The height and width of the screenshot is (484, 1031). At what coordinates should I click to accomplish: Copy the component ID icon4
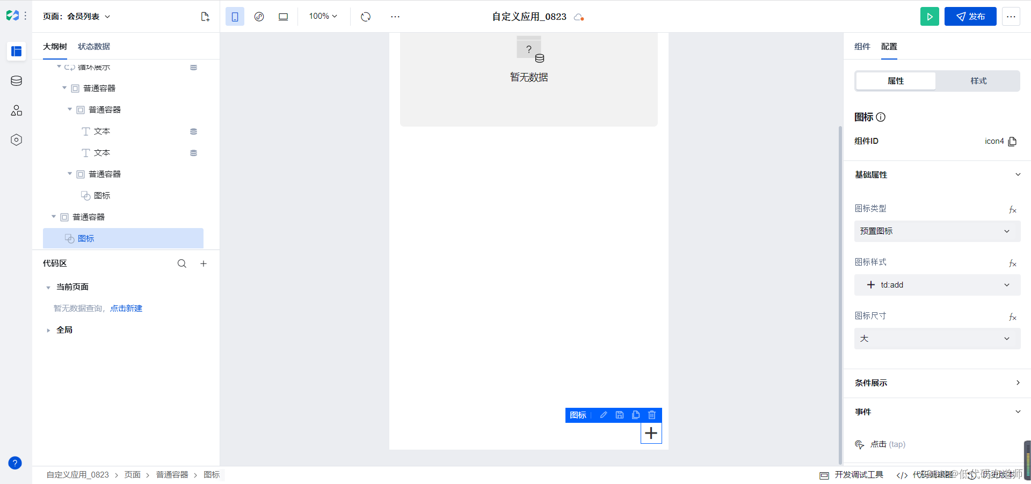coord(1012,141)
